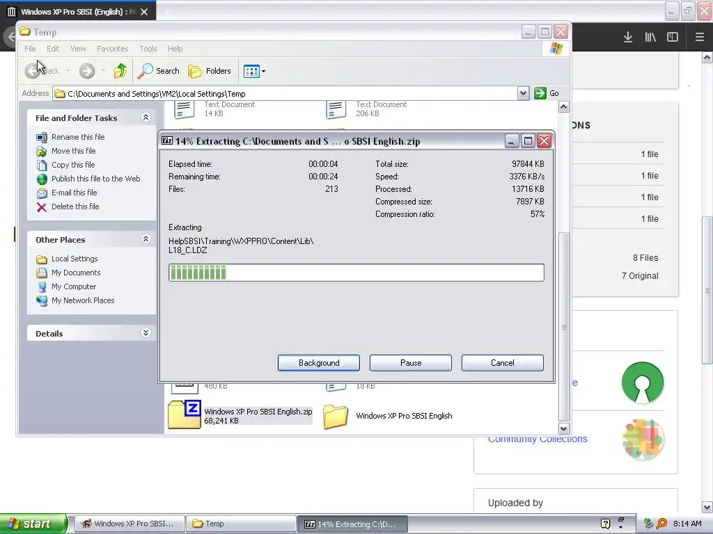The height and width of the screenshot is (534, 713).
Task: Click Rename this file
Action: tap(78, 137)
